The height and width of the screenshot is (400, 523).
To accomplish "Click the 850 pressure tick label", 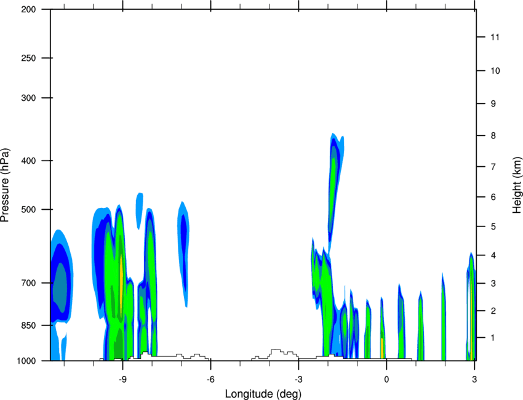I will 28,326.
